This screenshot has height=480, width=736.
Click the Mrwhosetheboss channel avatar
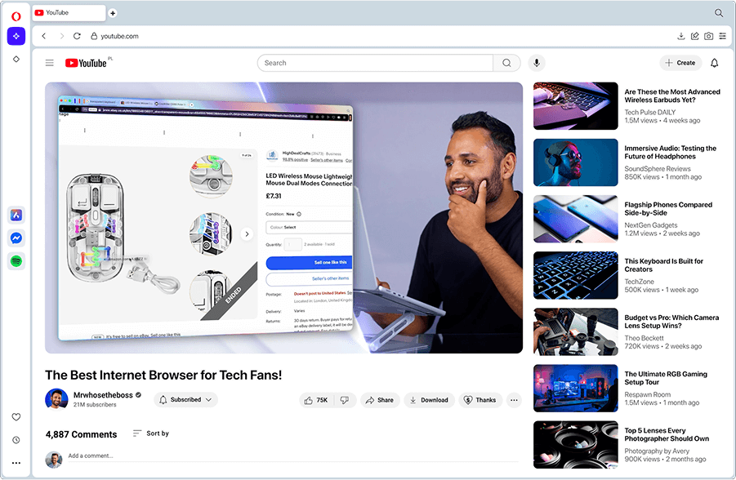tap(56, 399)
